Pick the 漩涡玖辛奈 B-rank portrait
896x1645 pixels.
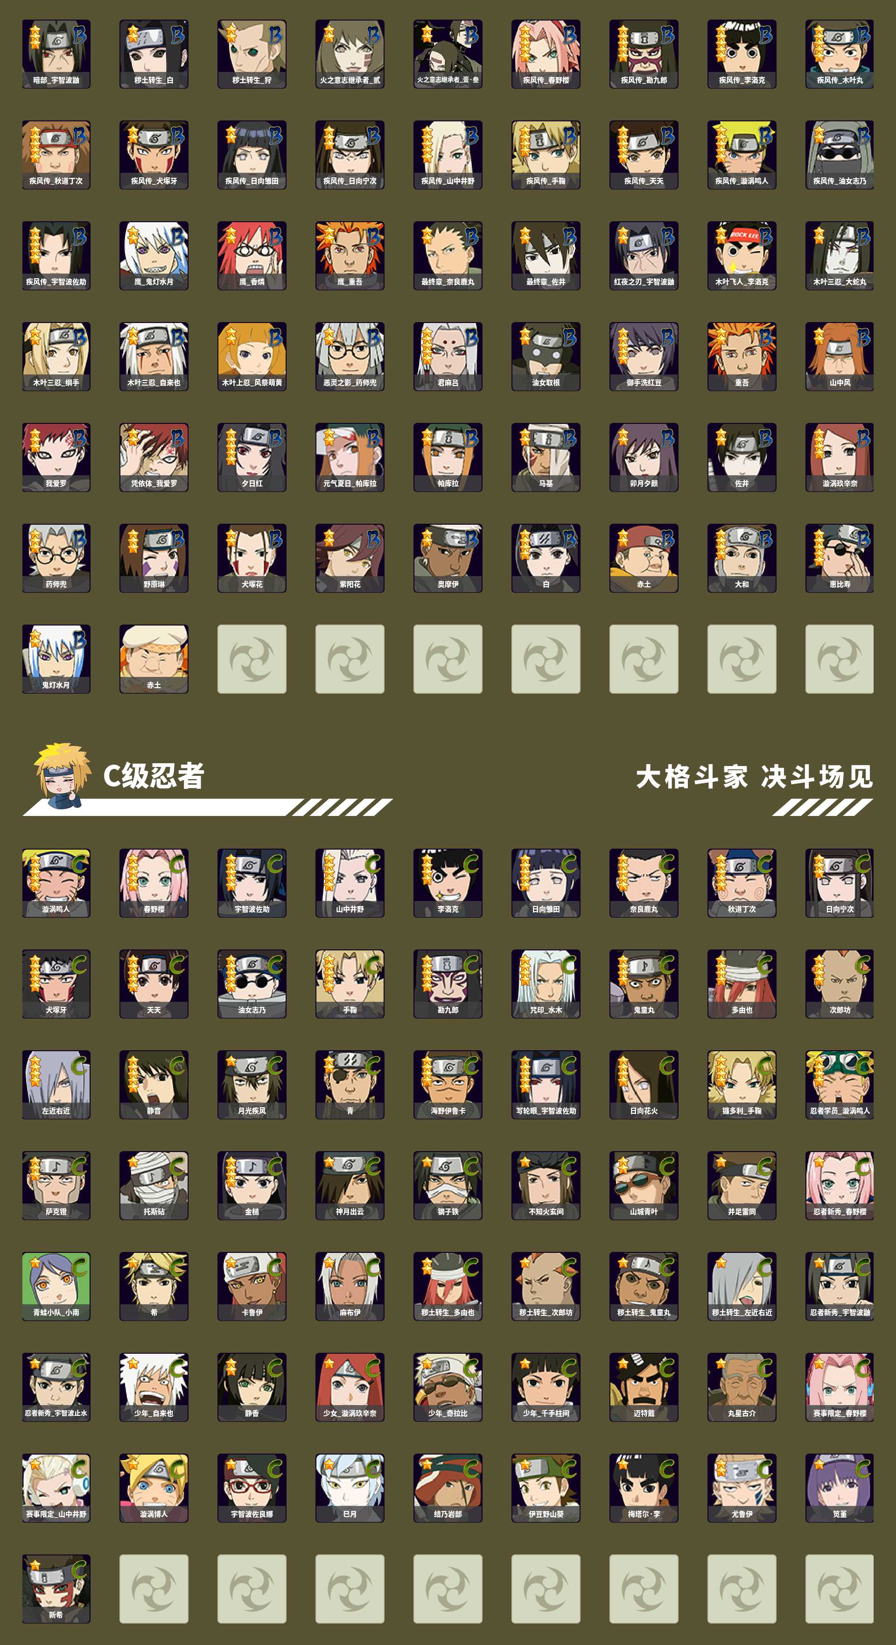tap(840, 457)
